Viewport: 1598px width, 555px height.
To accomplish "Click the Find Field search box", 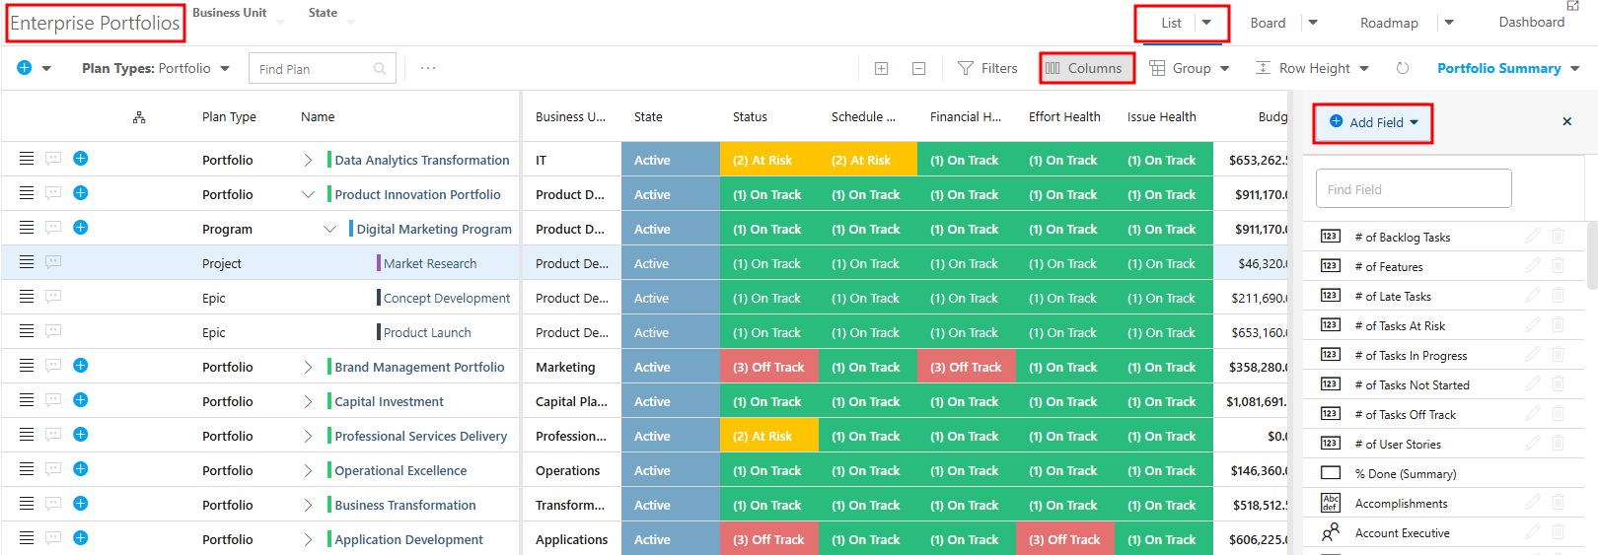I will pos(1414,188).
